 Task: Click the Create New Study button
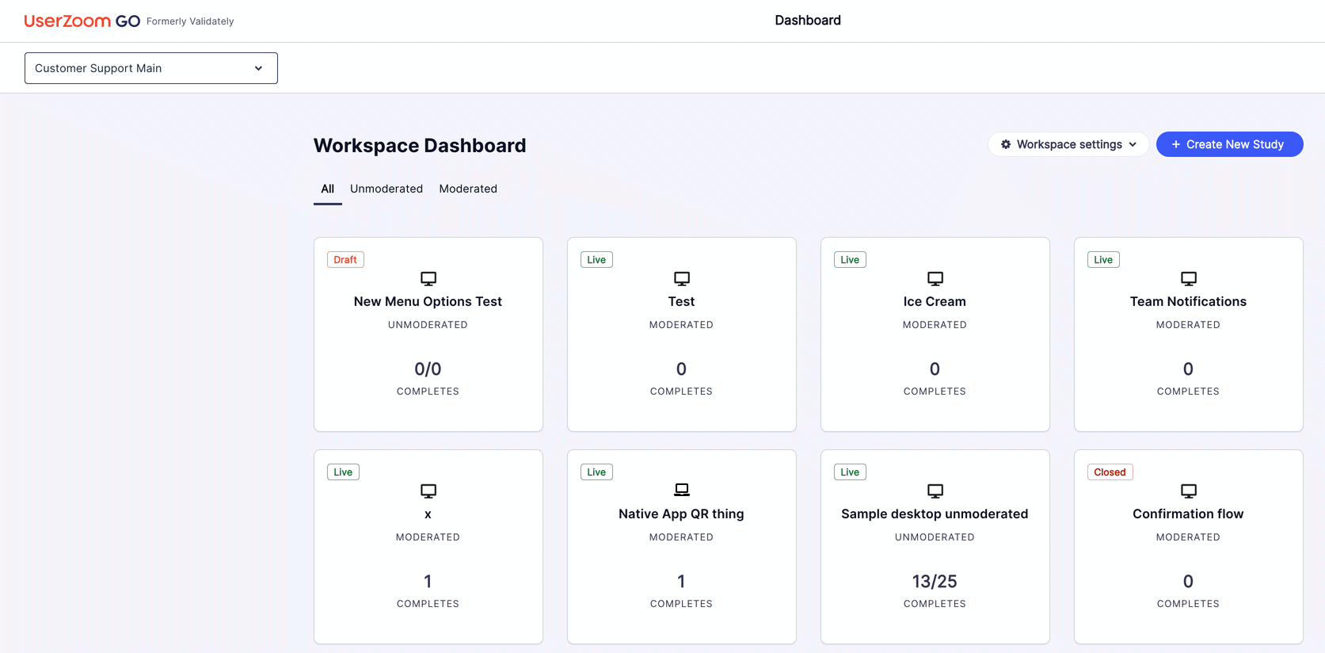pos(1229,144)
